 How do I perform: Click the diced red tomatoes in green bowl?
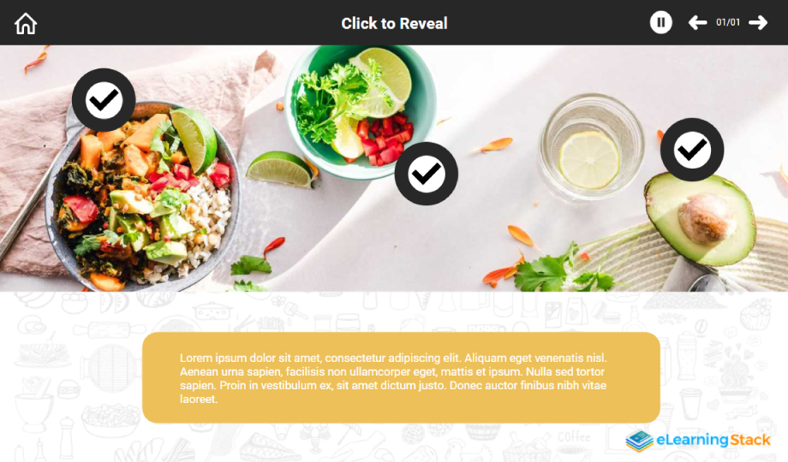(x=385, y=139)
